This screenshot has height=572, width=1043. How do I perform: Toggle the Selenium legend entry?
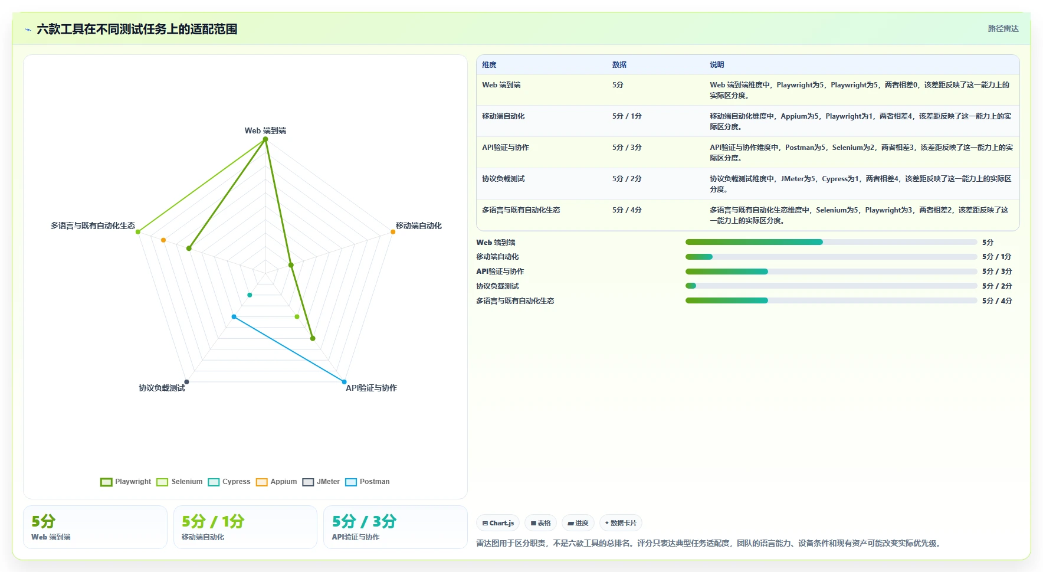coord(179,482)
